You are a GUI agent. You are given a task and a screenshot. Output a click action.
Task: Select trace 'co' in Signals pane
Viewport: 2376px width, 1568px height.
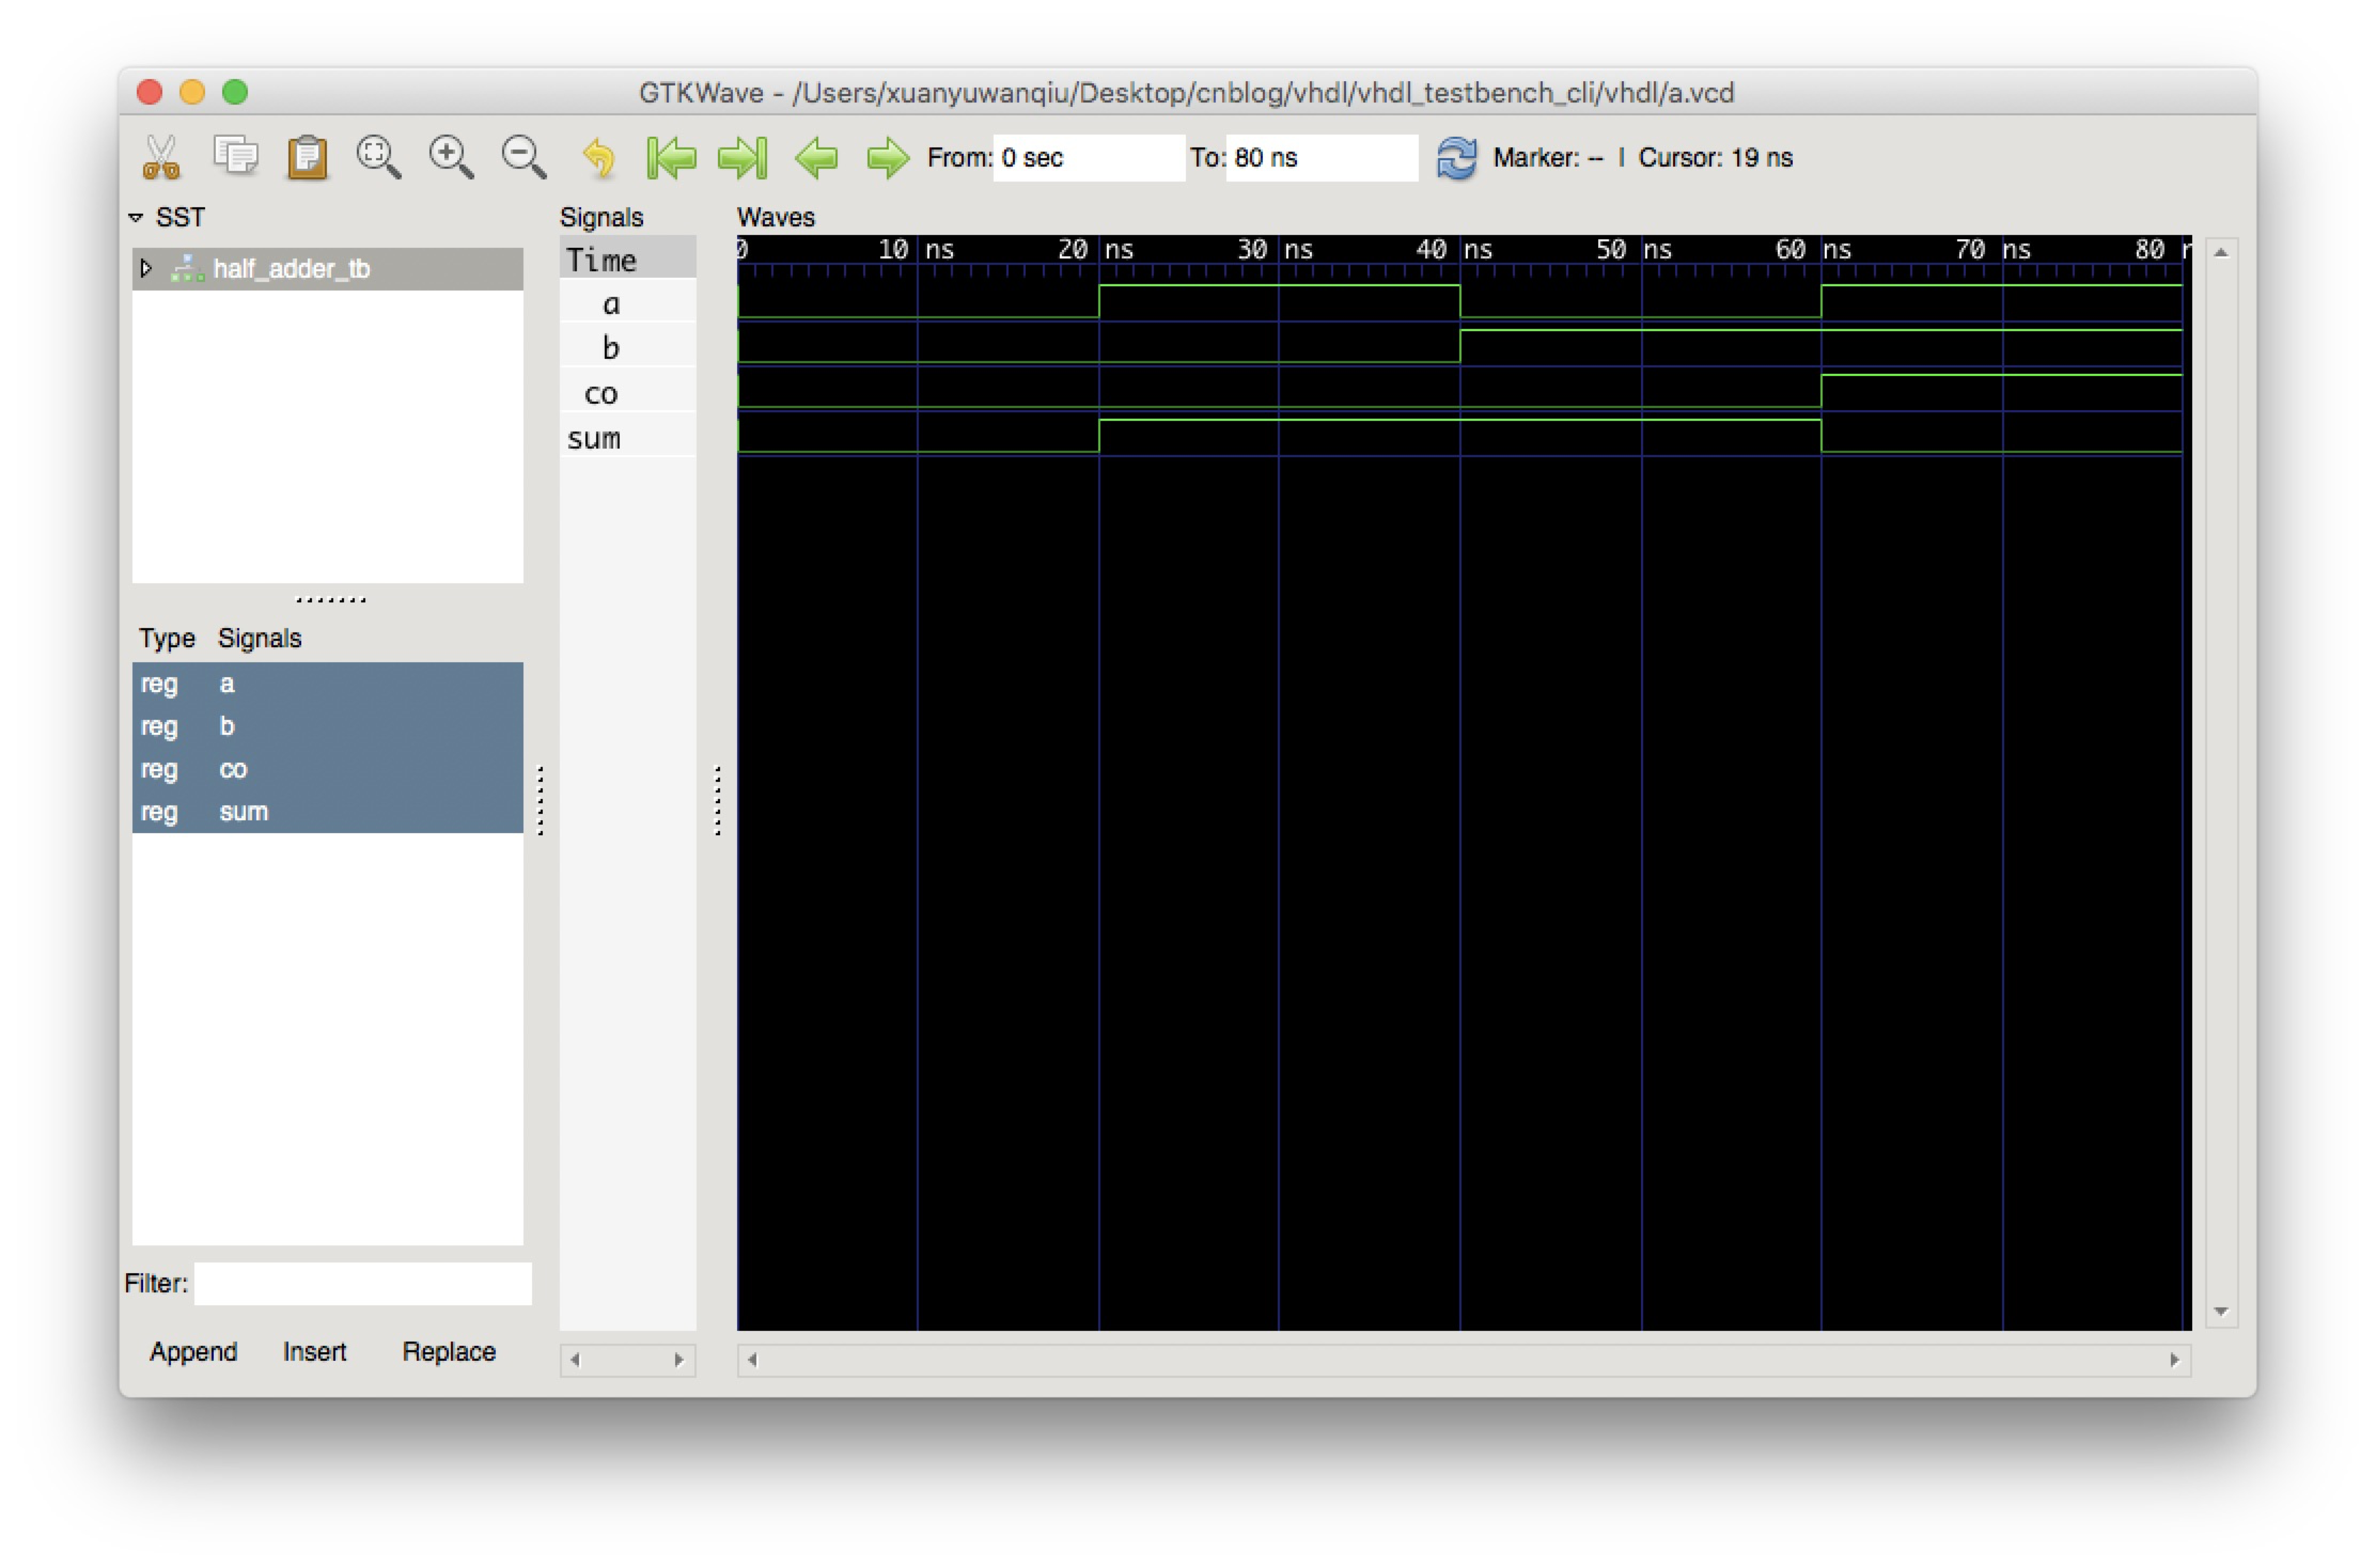pyautogui.click(x=627, y=392)
